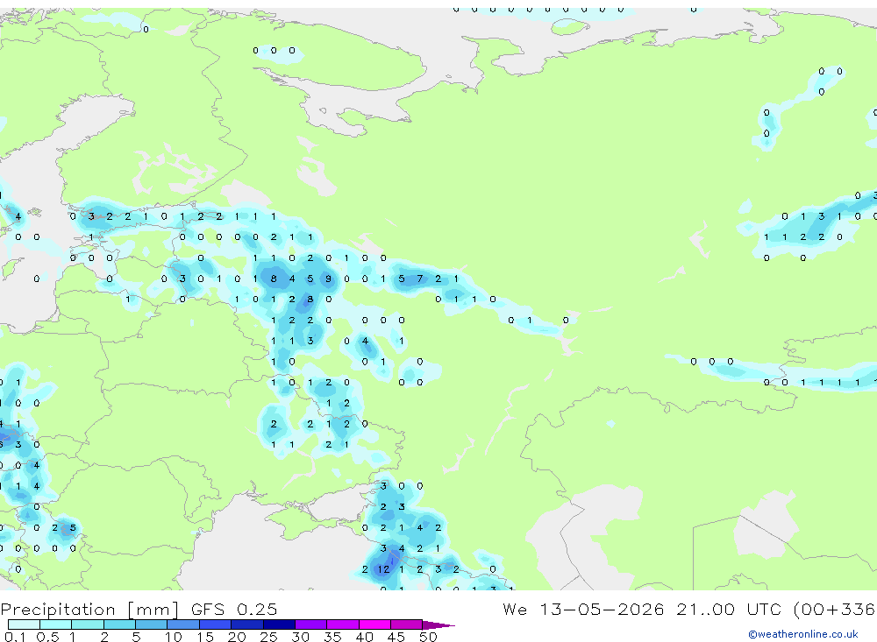Image resolution: width=877 pixels, height=642 pixels.
Task: Click the legend label "25"
Action: (268, 637)
